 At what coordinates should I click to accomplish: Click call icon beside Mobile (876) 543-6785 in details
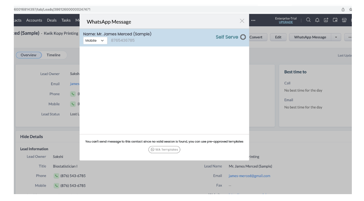pyautogui.click(x=56, y=186)
